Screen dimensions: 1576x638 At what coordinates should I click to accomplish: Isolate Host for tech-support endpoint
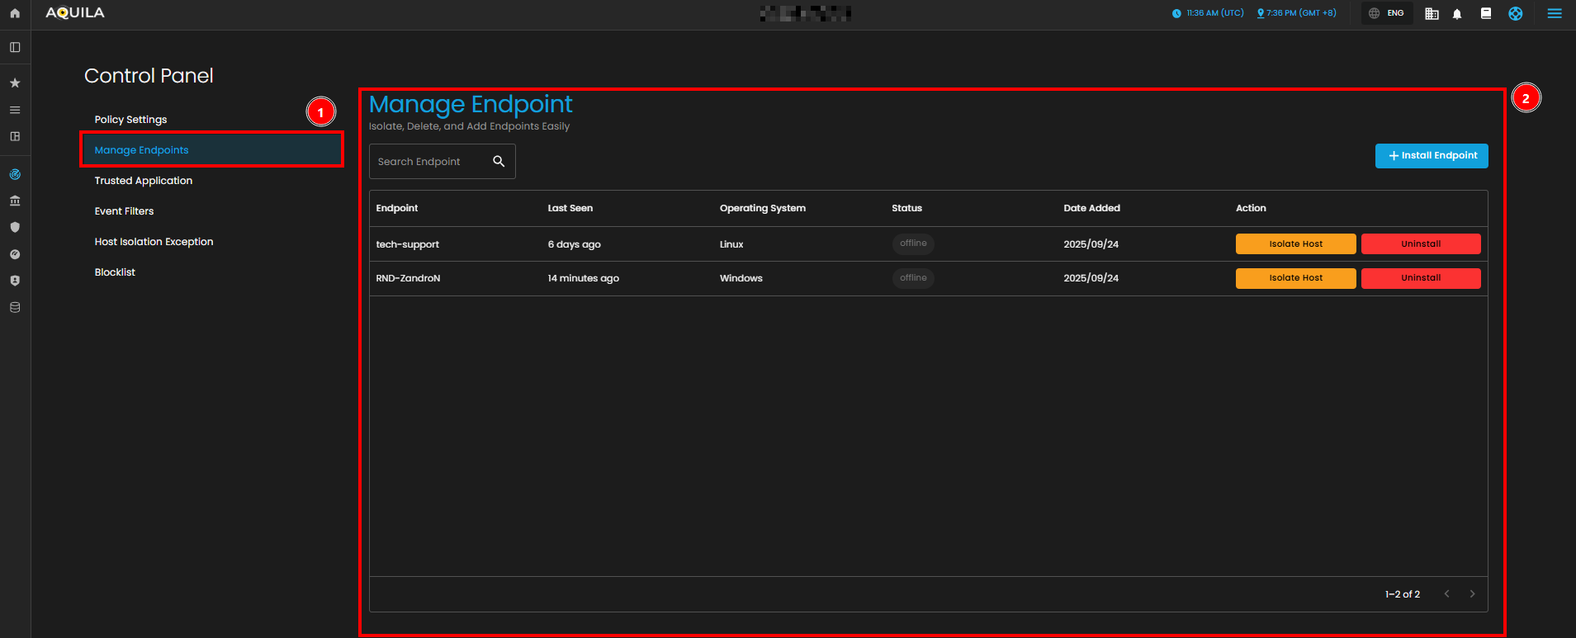click(1295, 244)
